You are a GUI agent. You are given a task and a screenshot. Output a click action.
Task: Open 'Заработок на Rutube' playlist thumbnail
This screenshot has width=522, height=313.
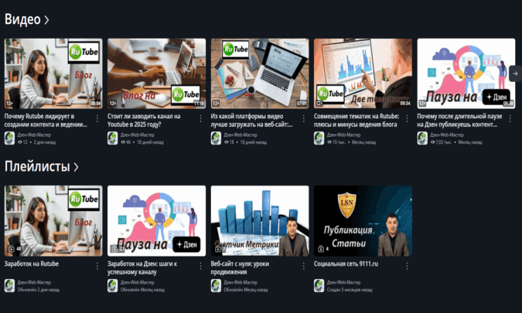pos(53,221)
